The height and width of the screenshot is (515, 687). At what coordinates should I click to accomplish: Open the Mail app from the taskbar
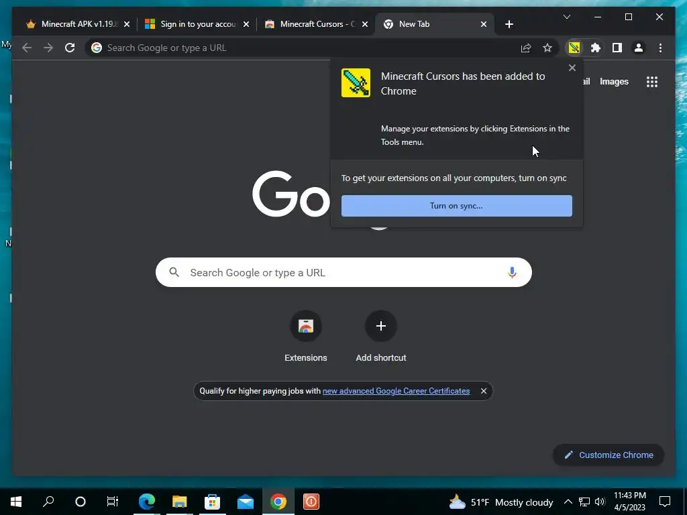pyautogui.click(x=246, y=502)
